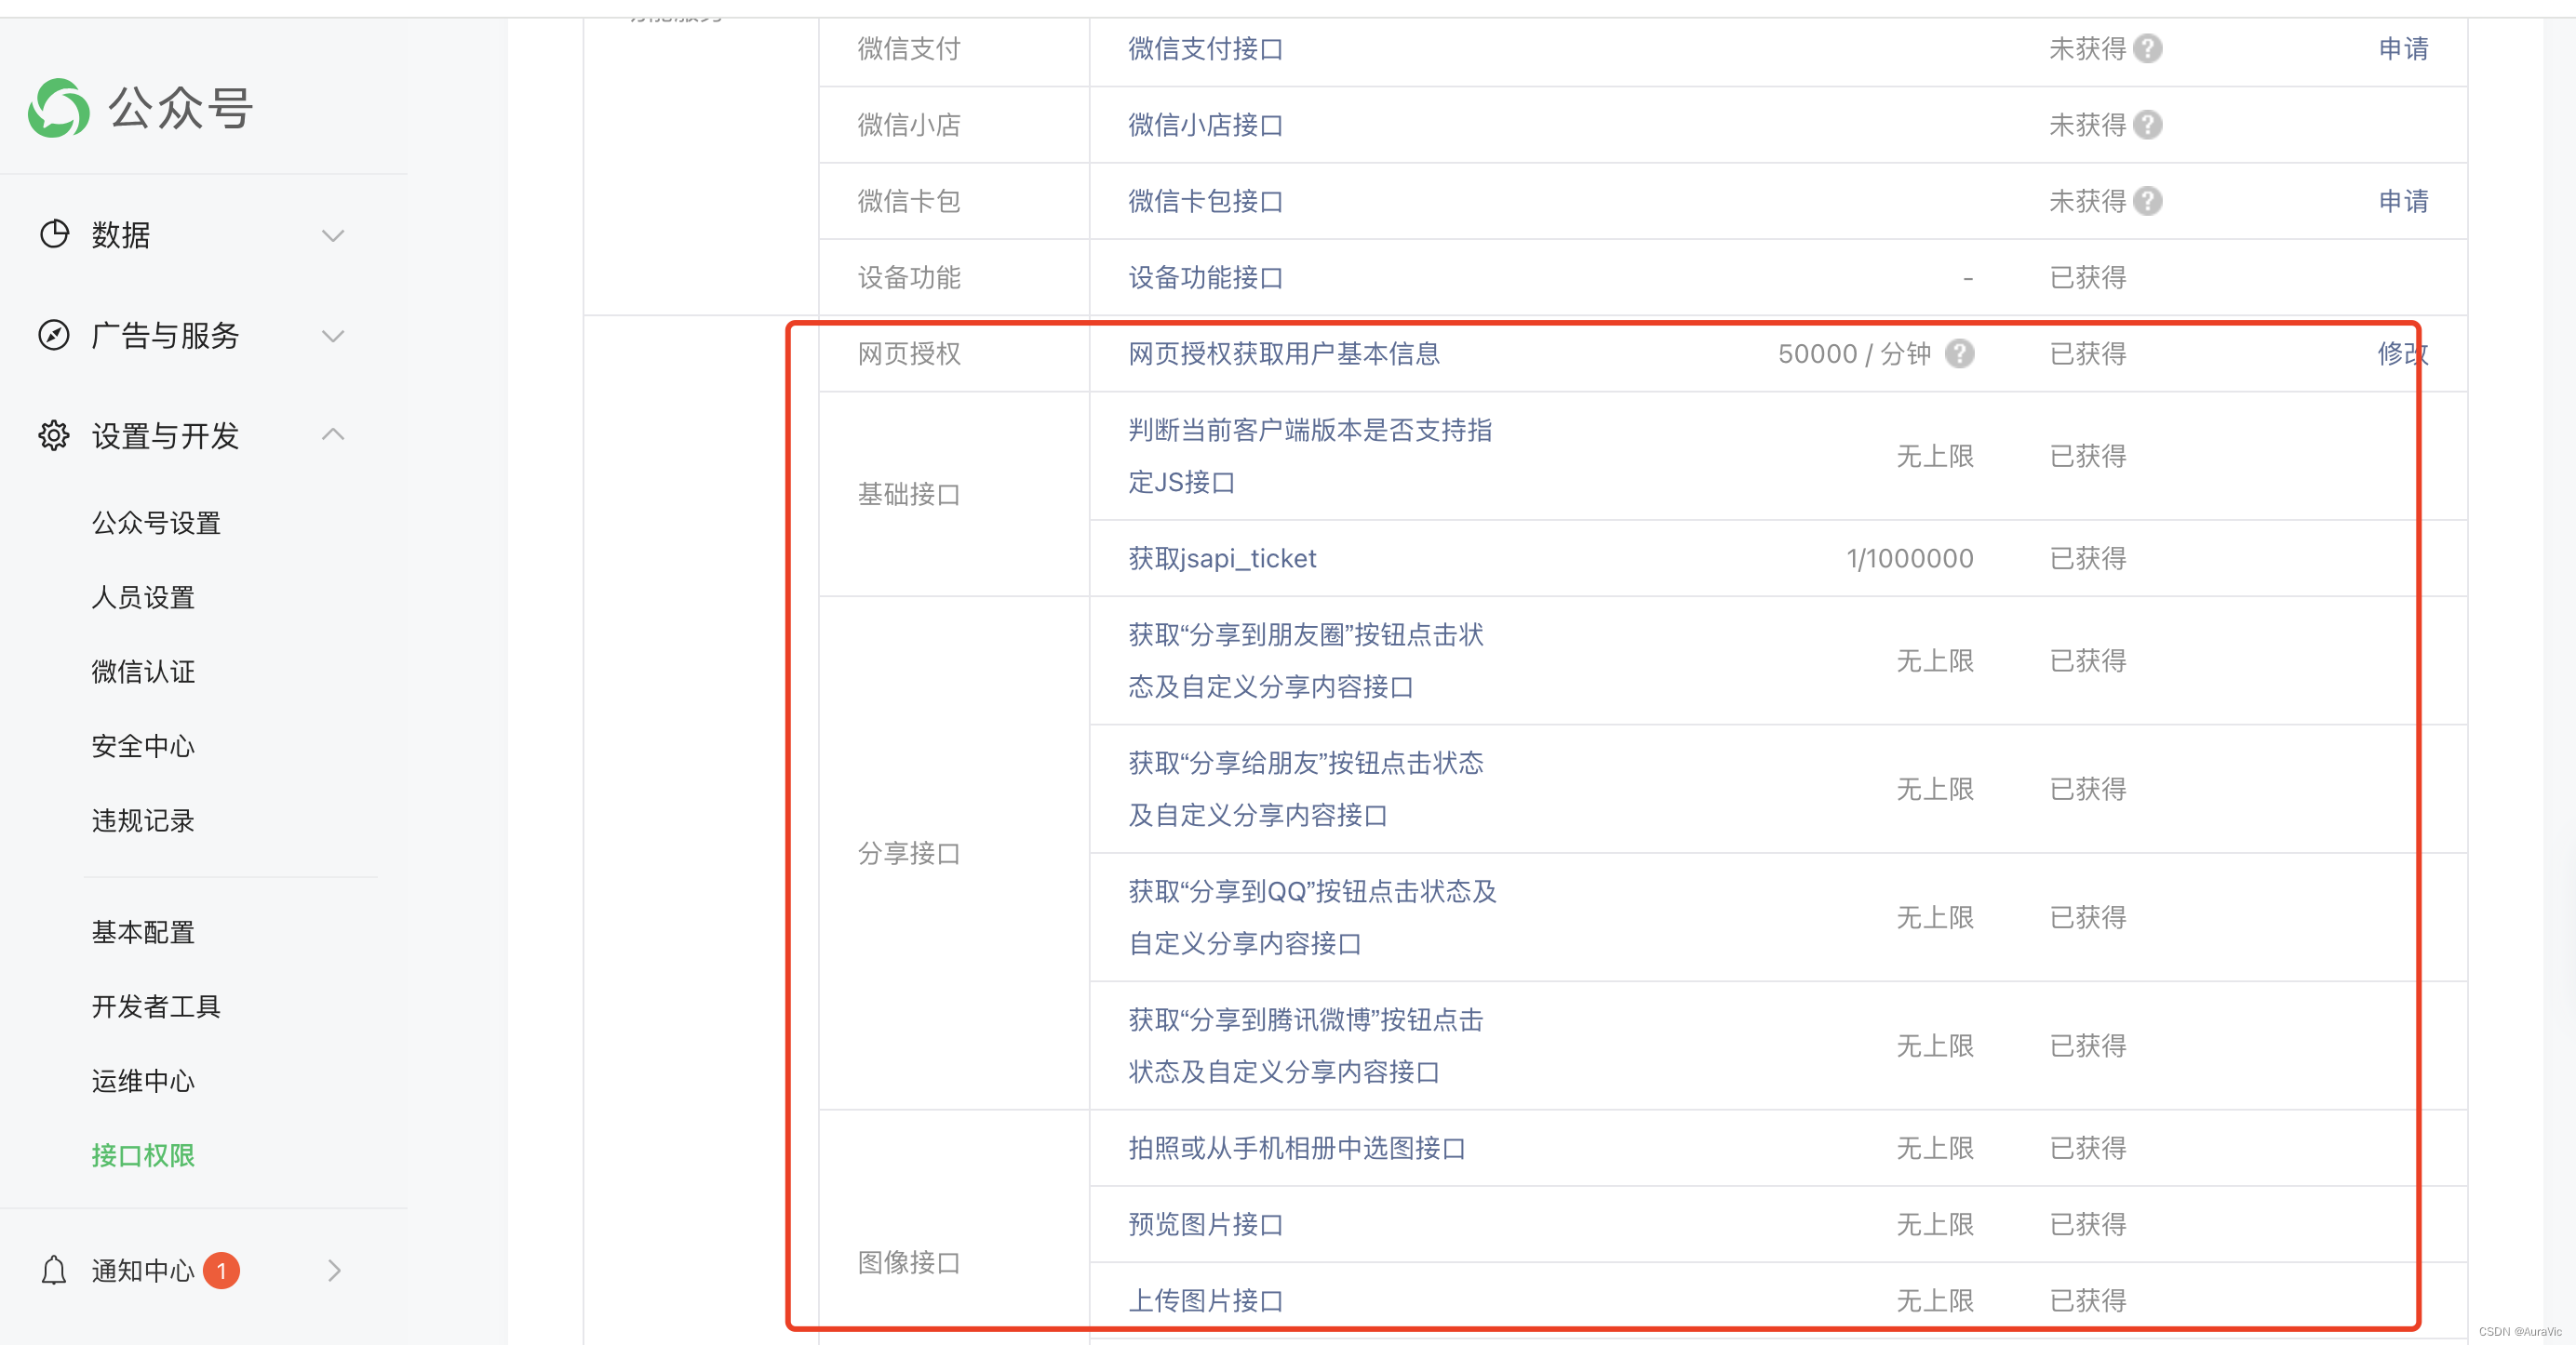The image size is (2576, 1345).
Task: Click the 通知中心 bell icon
Action: pyautogui.click(x=54, y=1270)
